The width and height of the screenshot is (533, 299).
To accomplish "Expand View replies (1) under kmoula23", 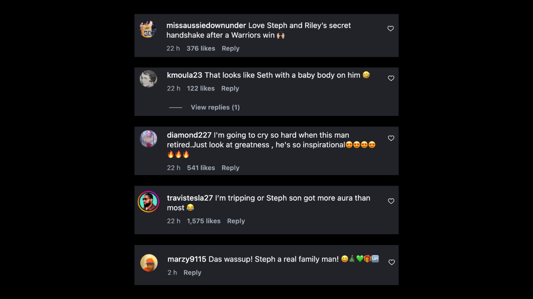I will [215, 107].
